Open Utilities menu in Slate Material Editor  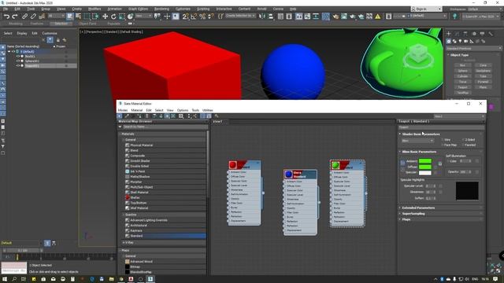pos(208,110)
